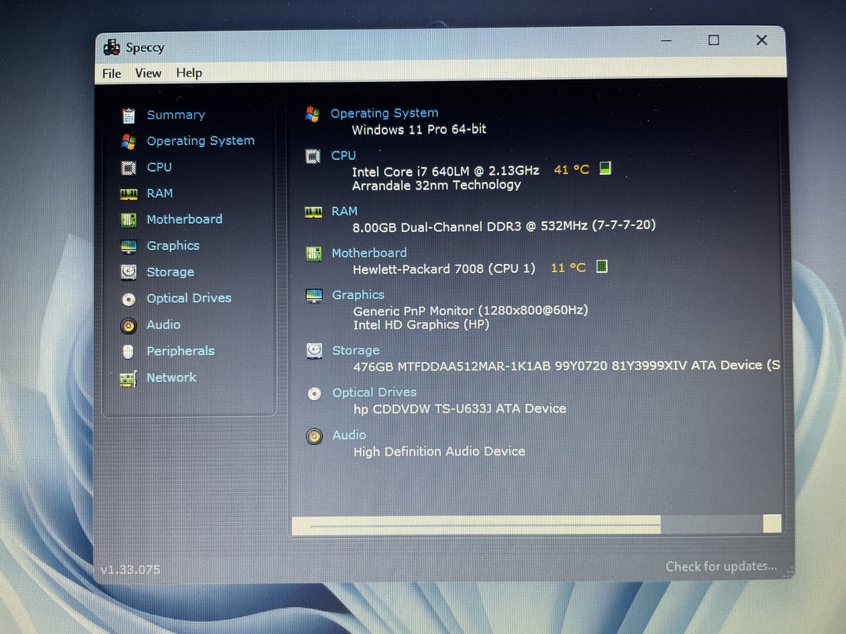Open the View menu

[x=148, y=73]
